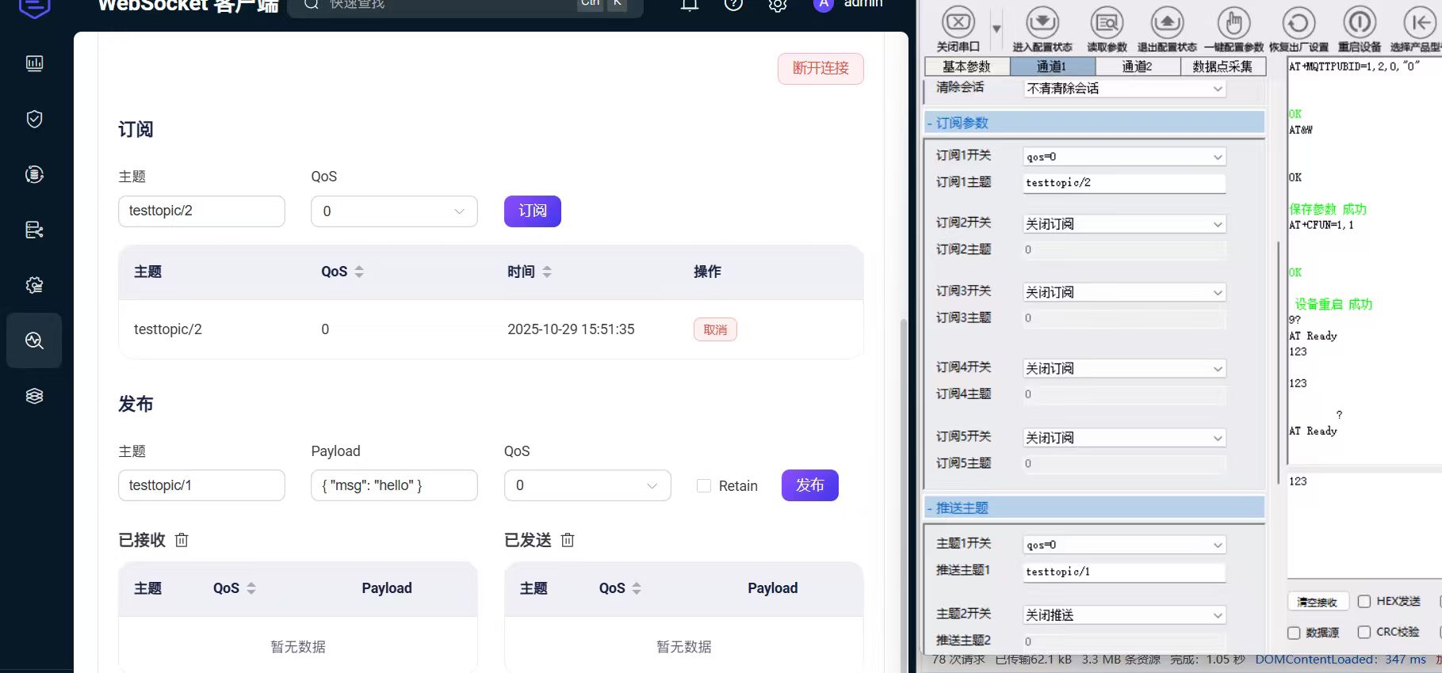
Task: Click the 重启设备 power icon
Action: click(x=1359, y=23)
